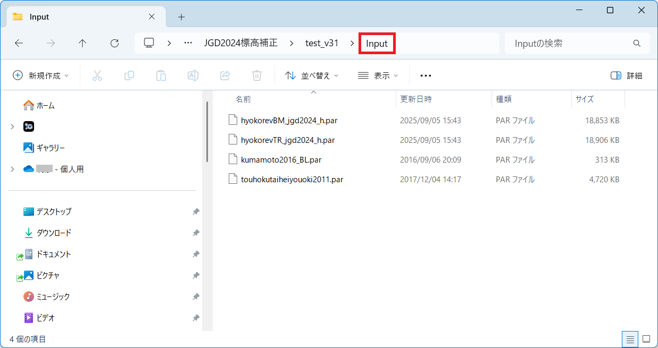Add a new tab with plus button
This screenshot has width=658, height=348.
coord(181,17)
